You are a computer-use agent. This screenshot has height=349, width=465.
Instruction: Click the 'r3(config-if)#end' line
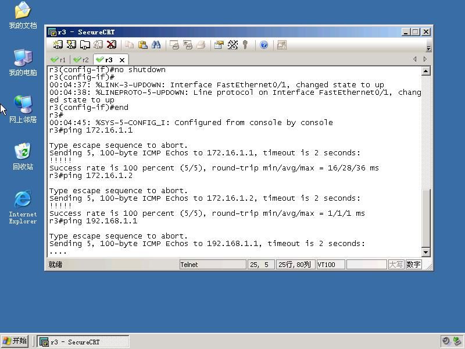89,108
